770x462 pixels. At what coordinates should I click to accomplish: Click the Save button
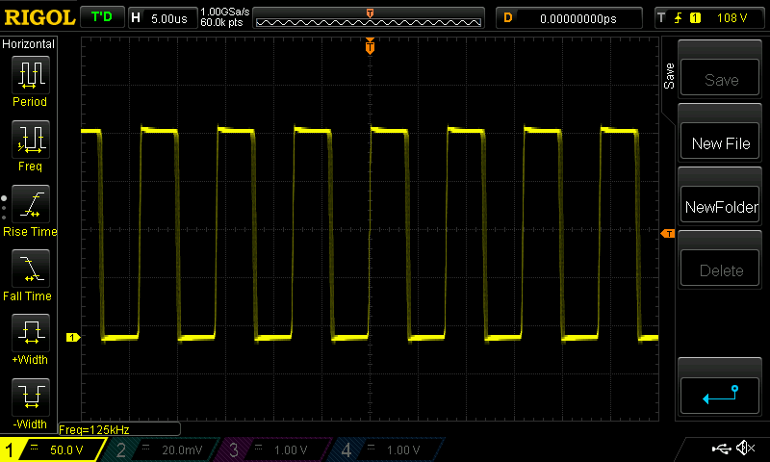tap(720, 78)
